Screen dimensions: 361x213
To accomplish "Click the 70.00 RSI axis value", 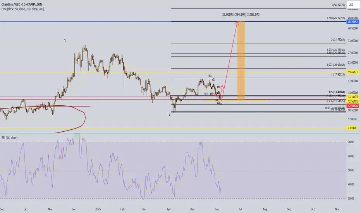I will 351,142.
